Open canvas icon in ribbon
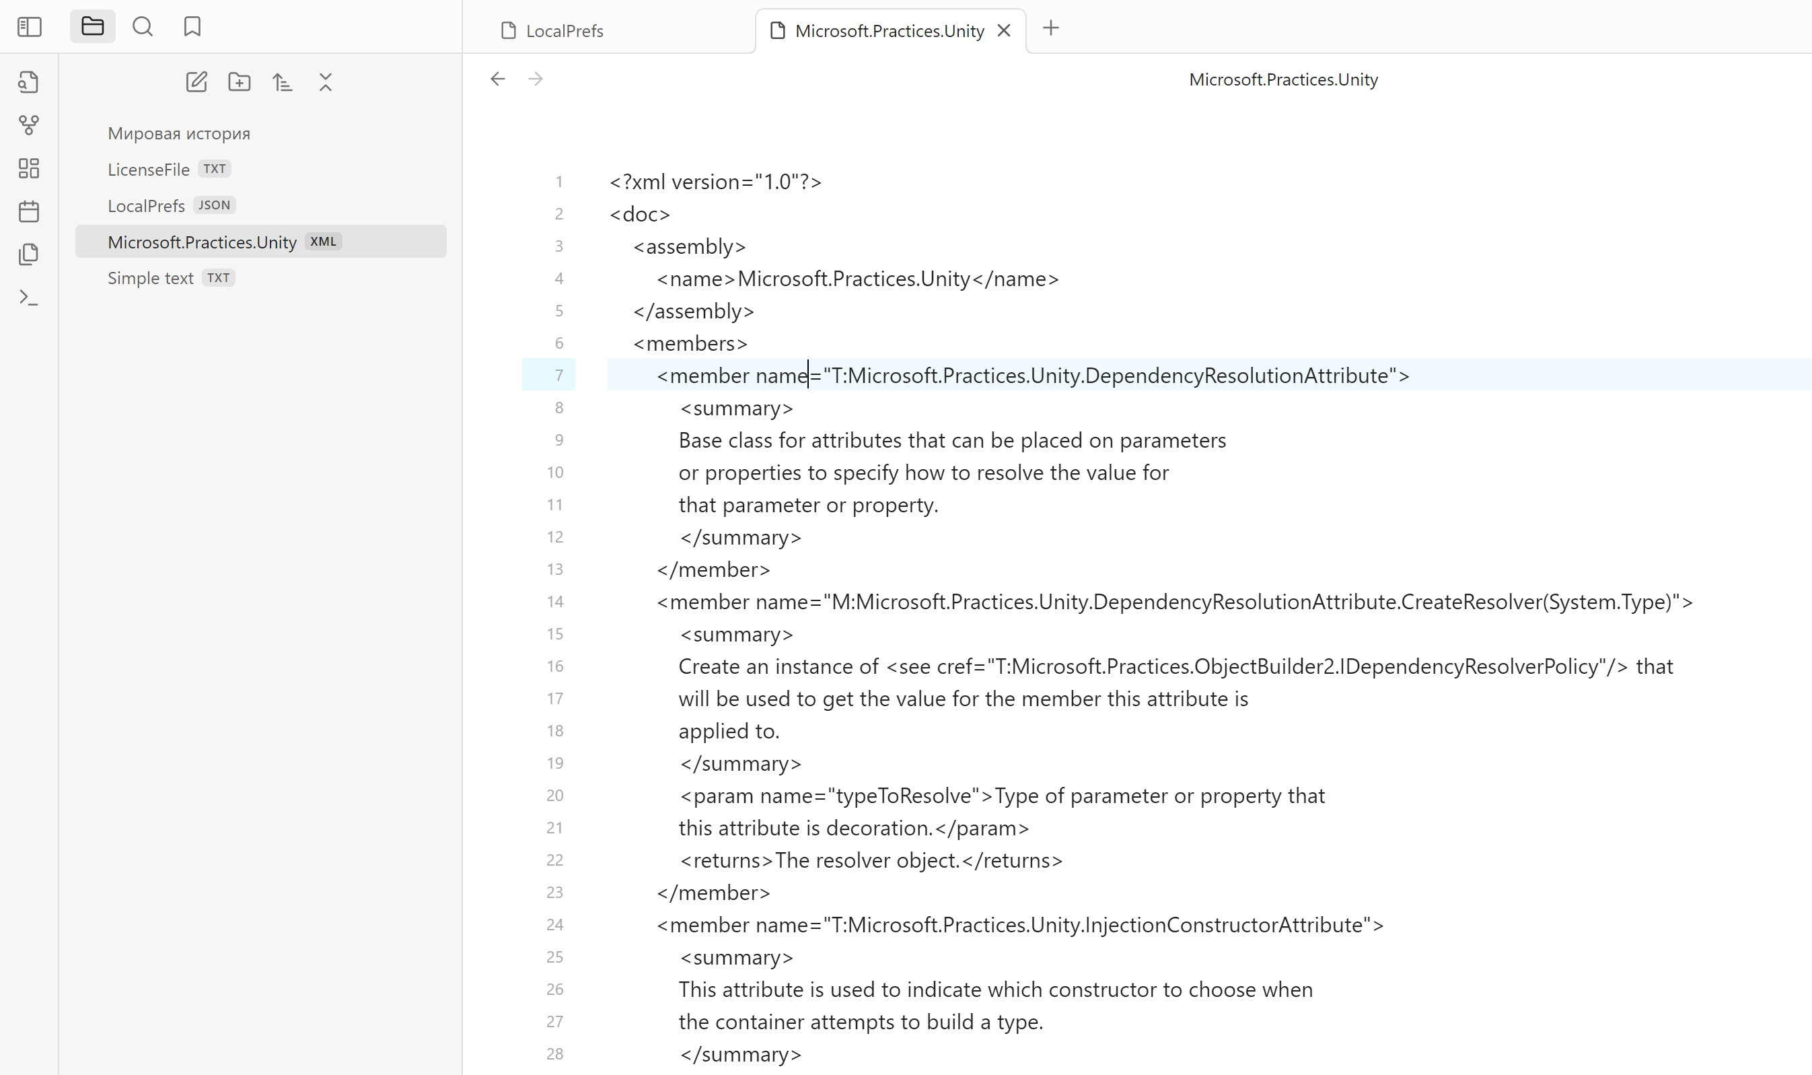 [x=29, y=169]
